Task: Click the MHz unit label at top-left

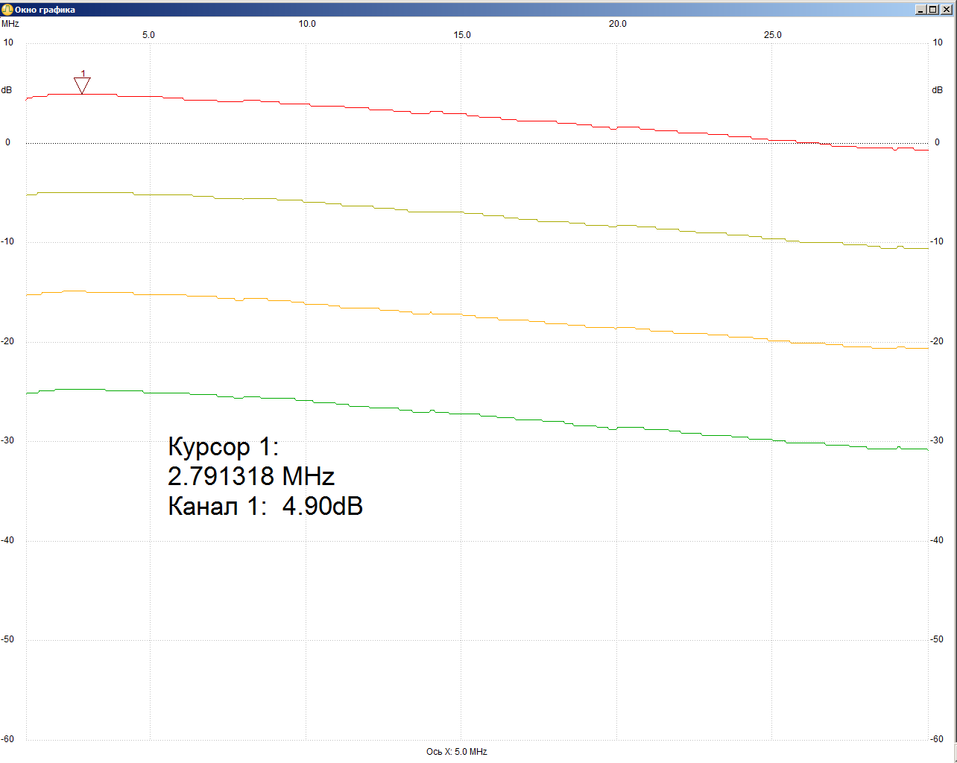Action: tap(10, 24)
